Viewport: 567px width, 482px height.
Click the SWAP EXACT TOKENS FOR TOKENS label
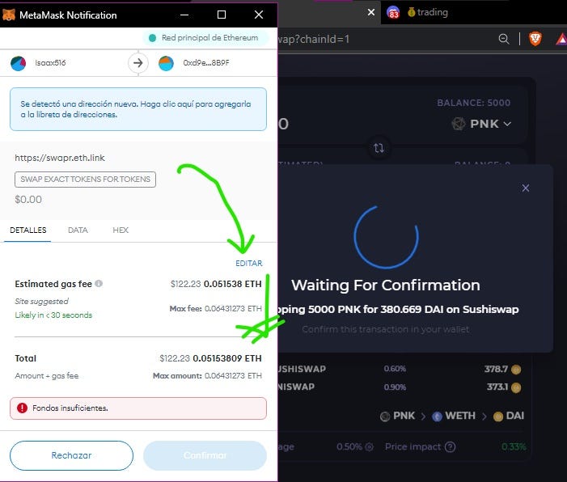tap(85, 180)
